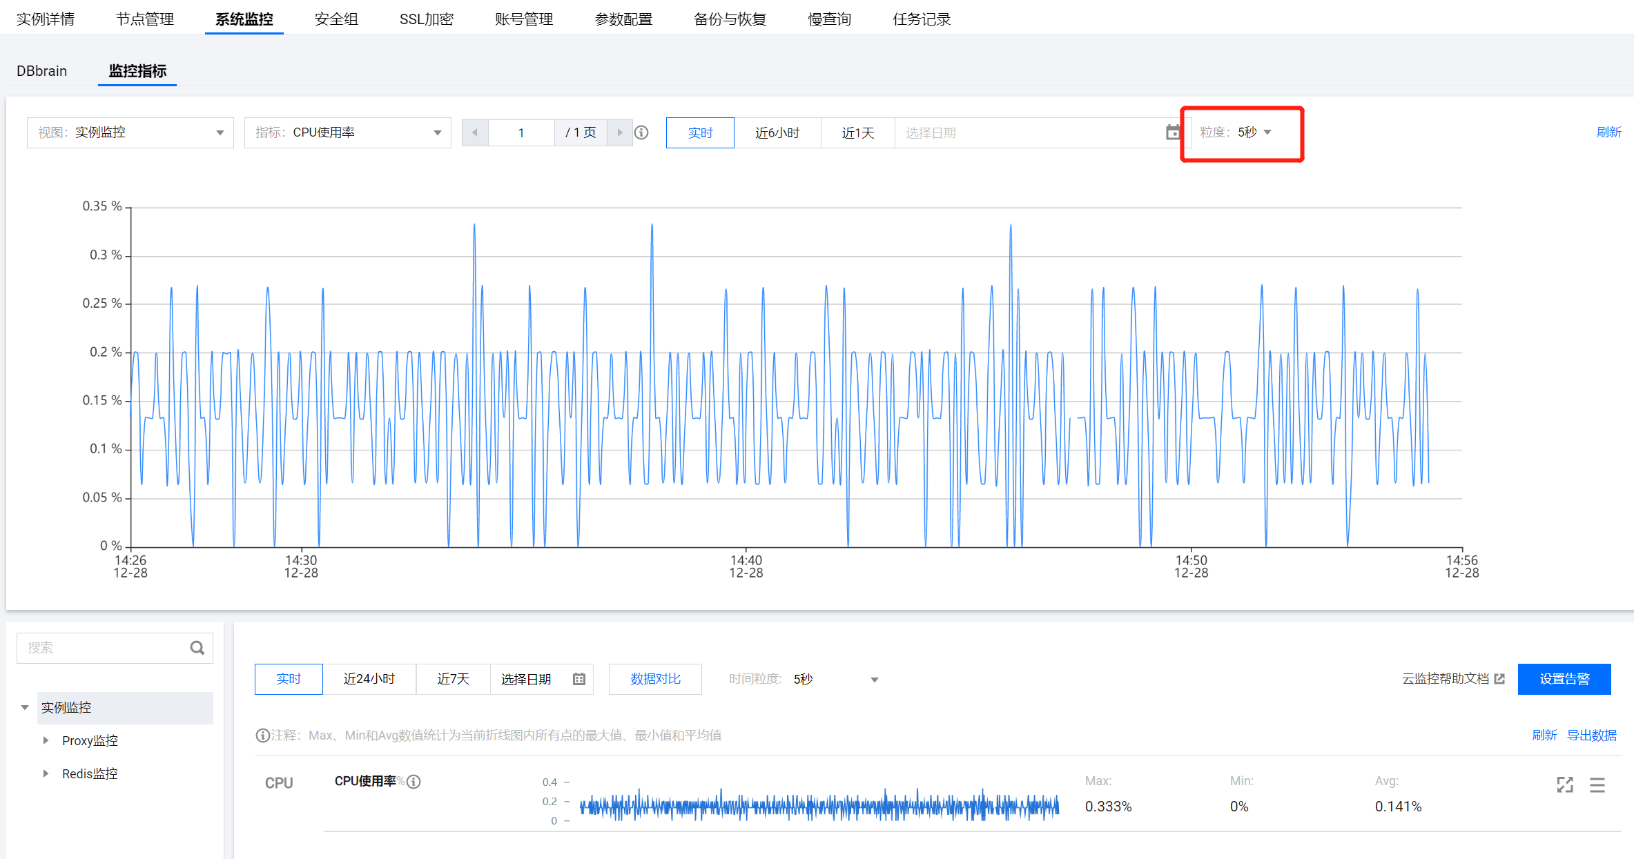Viewport: 1634px width, 859px height.
Task: Open the CPU chart hamburger menu
Action: (x=1597, y=785)
